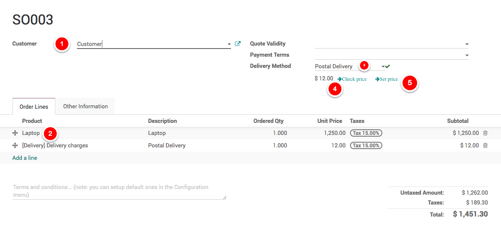Select the Tax 15.00% tag on Laptop line
The image size is (501, 226).
(x=366, y=133)
